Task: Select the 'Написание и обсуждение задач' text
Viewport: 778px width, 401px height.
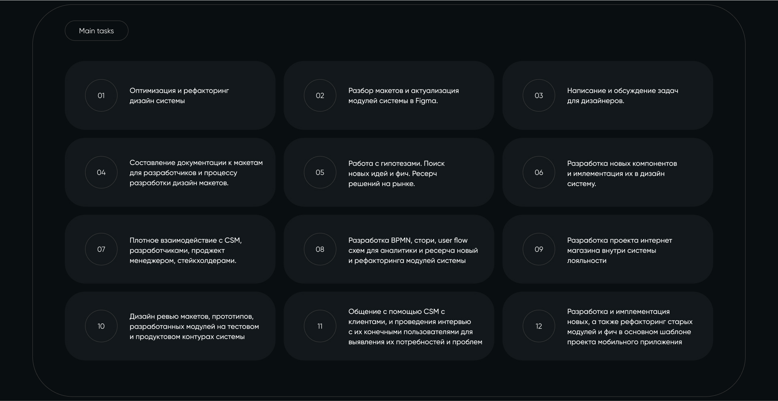Action: (622, 95)
